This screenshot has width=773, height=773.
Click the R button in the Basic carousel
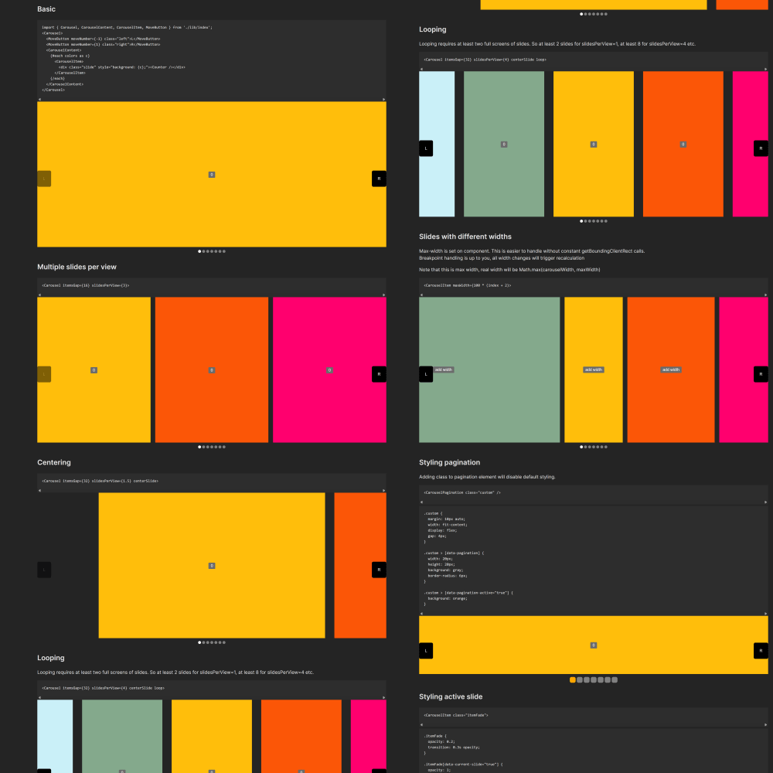point(379,179)
